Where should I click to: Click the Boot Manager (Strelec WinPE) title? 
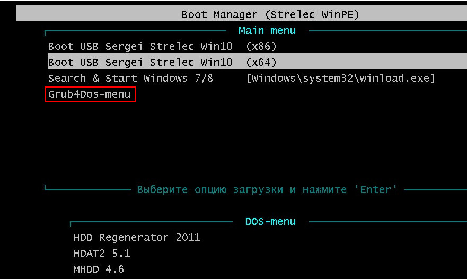click(x=270, y=14)
